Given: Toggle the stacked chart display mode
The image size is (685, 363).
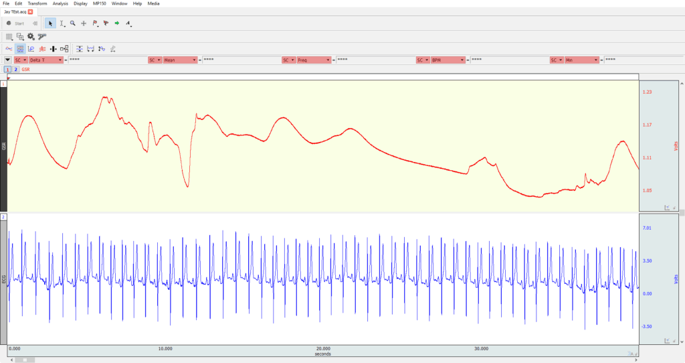Looking at the screenshot, I should (x=20, y=49).
